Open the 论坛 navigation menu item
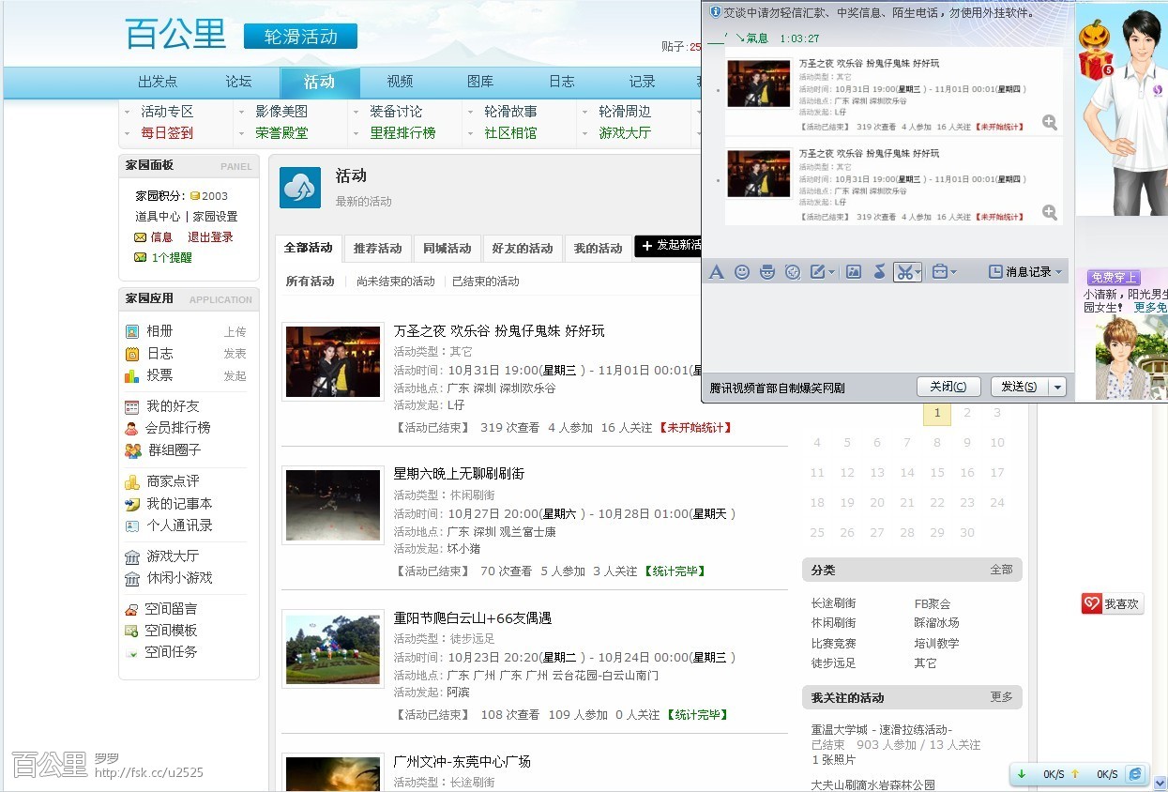The width and height of the screenshot is (1168, 792). click(x=238, y=82)
